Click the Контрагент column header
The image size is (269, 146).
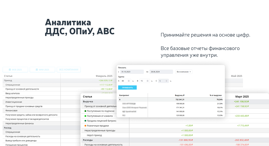124,95
